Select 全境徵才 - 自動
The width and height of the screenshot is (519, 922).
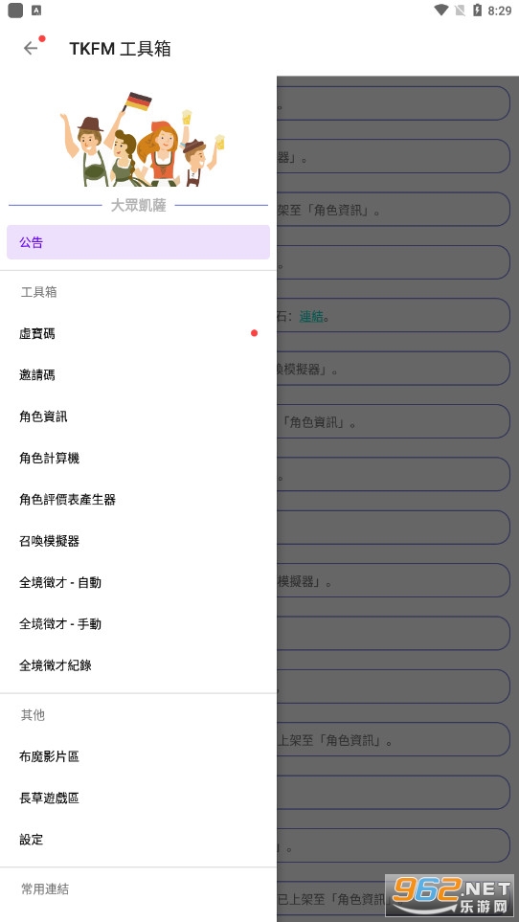coord(138,582)
